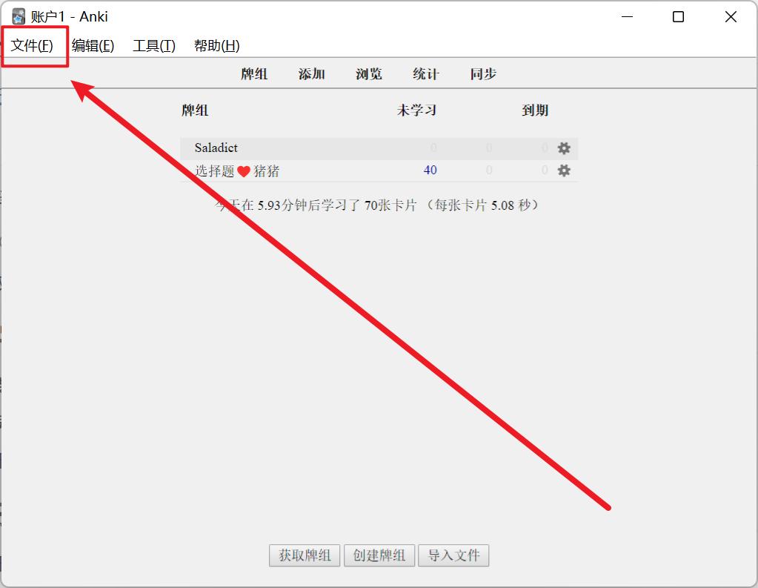Go to 牌组 in the top toolbar
This screenshot has width=758, height=588.
pyautogui.click(x=254, y=74)
